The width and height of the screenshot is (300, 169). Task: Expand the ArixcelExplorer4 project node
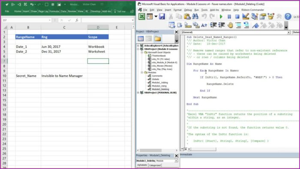pyautogui.click(x=138, y=46)
